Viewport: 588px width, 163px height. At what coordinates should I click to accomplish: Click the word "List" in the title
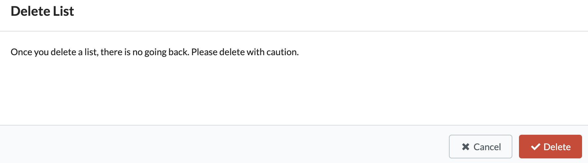(x=63, y=11)
